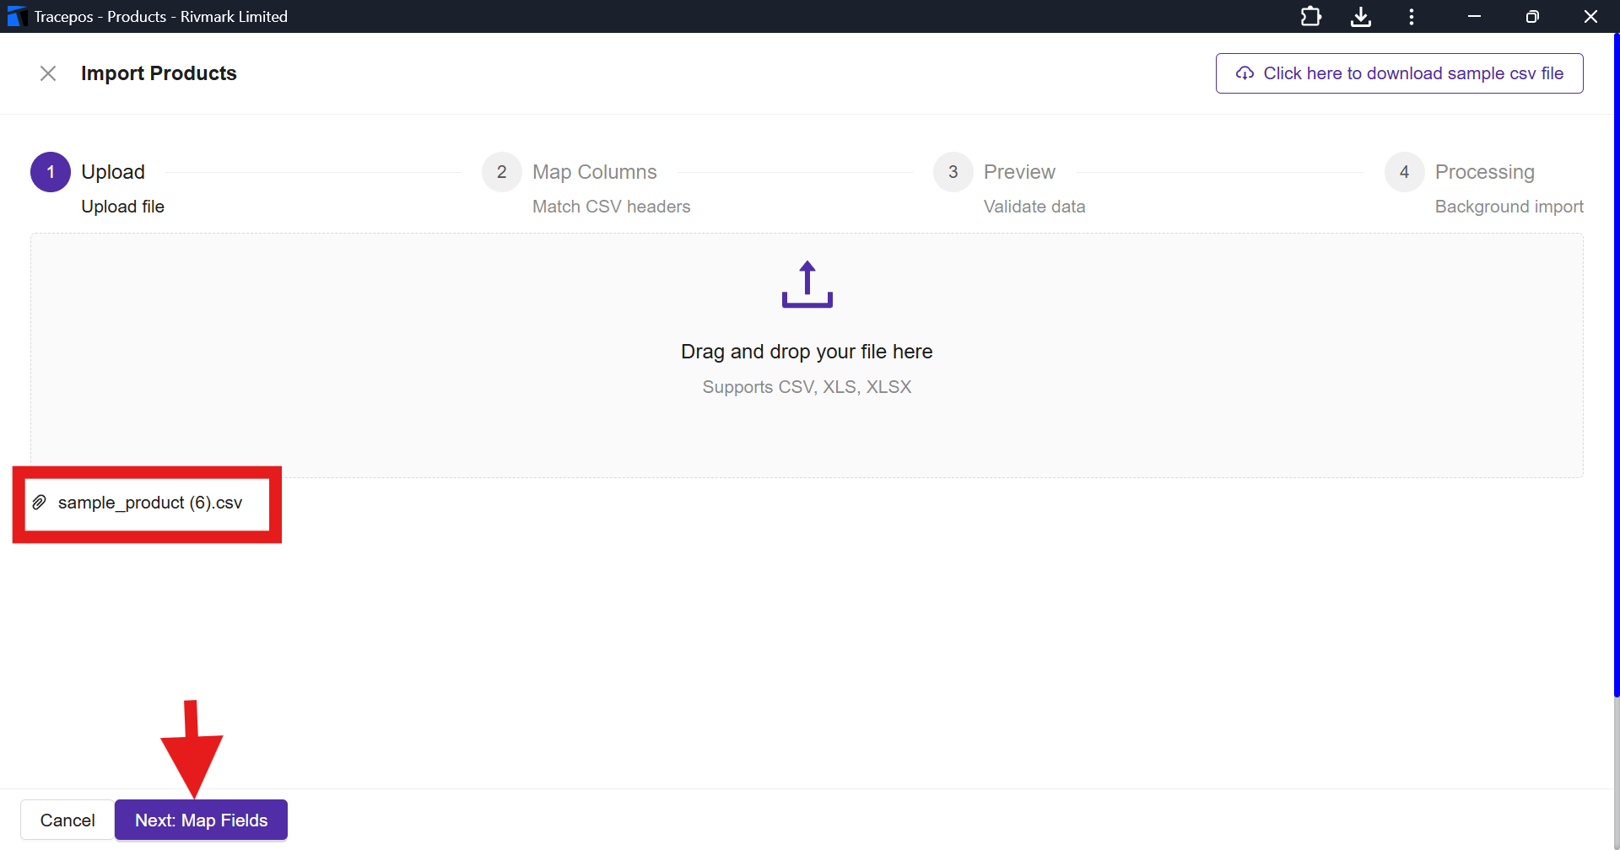The width and height of the screenshot is (1620, 850).
Task: Click the vertical scrollbar on right edge
Action: (x=1617, y=365)
